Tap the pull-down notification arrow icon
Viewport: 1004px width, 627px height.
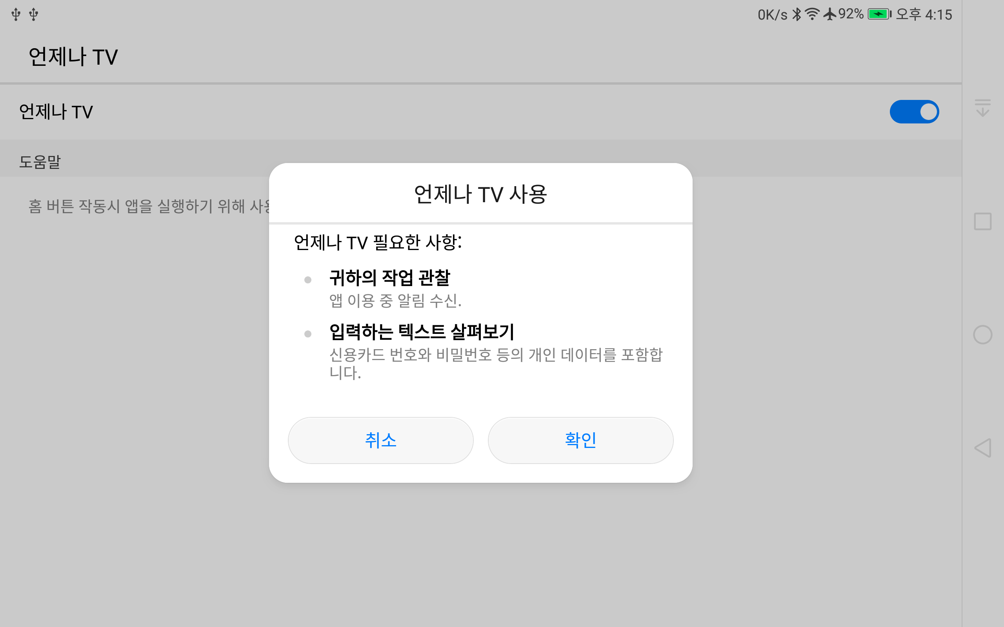(x=982, y=108)
